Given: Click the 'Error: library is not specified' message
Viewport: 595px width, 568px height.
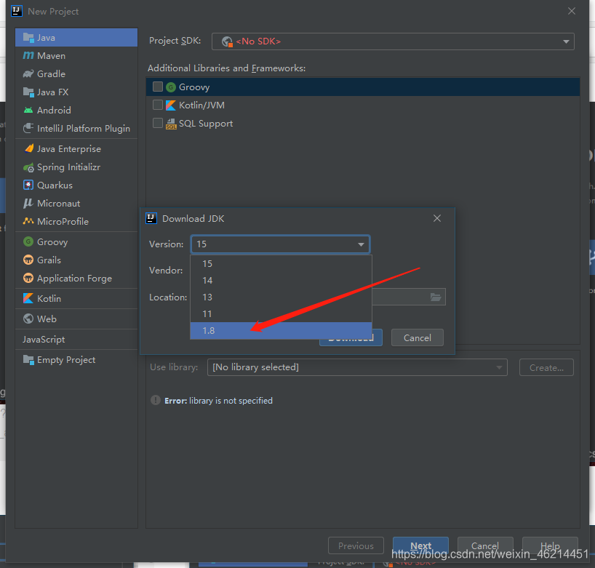Looking at the screenshot, I should (218, 401).
